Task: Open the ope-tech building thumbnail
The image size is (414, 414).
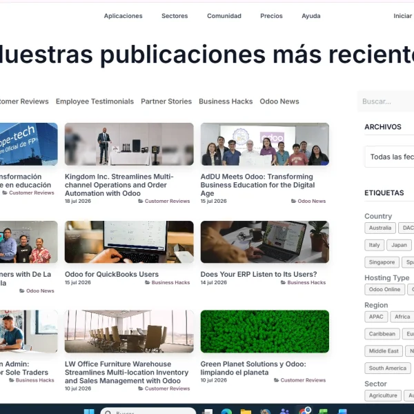Action: point(29,144)
